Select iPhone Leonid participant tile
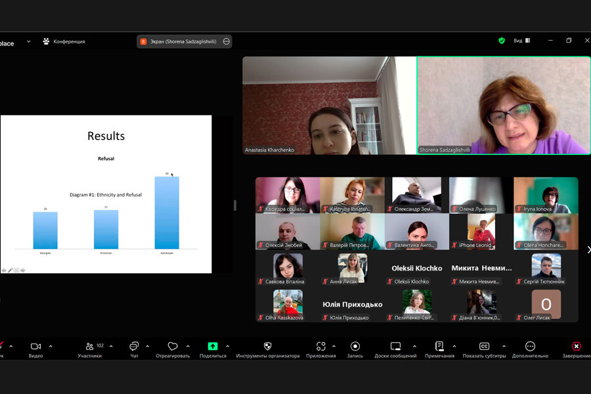The width and height of the screenshot is (591, 394). (x=481, y=232)
